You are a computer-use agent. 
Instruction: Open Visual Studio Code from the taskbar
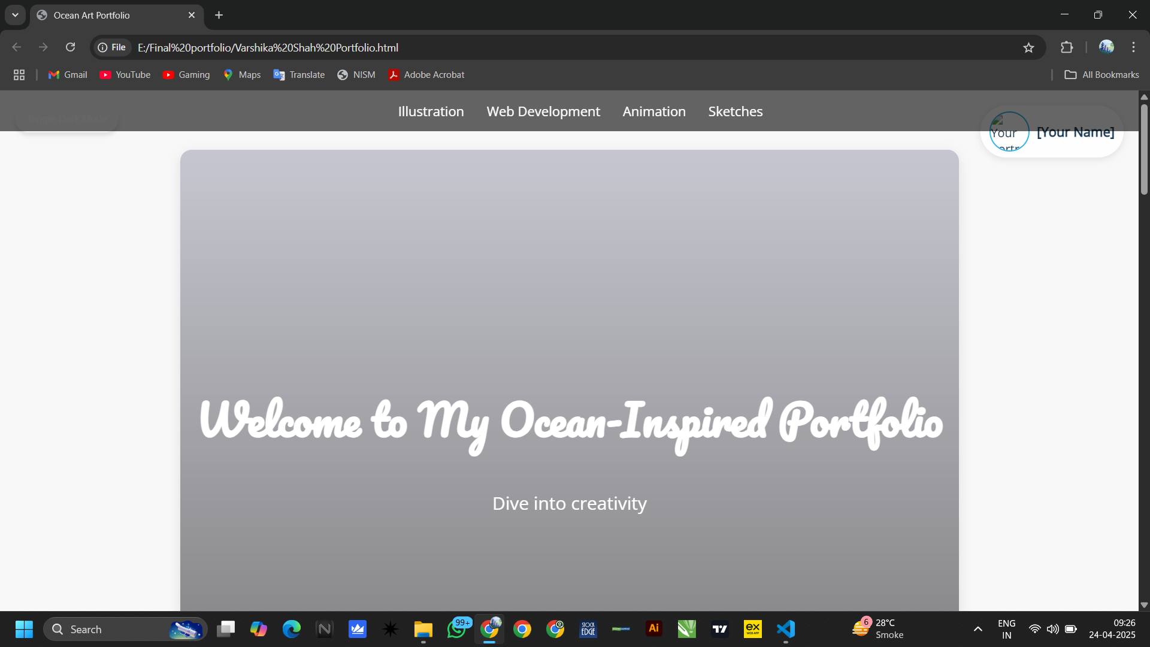786,629
